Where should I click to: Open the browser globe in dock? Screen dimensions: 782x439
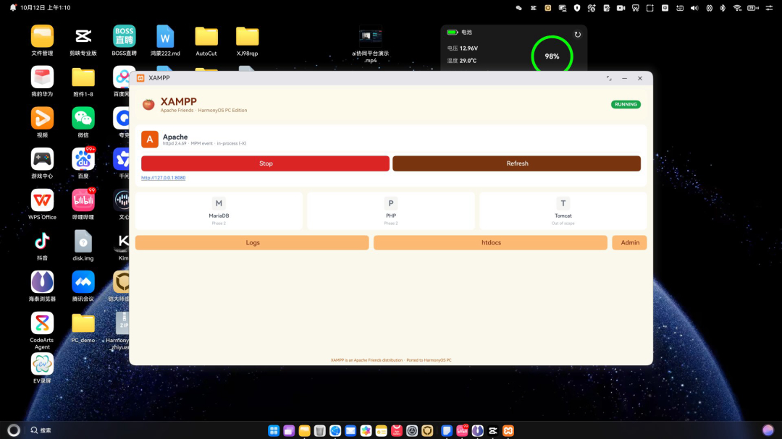click(335, 430)
